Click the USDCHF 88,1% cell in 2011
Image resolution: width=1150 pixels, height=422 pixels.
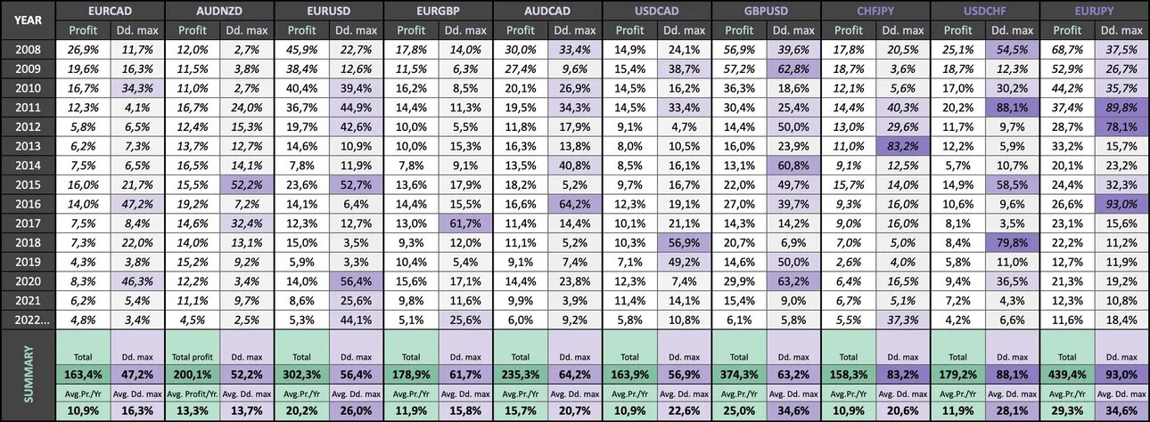[1013, 108]
